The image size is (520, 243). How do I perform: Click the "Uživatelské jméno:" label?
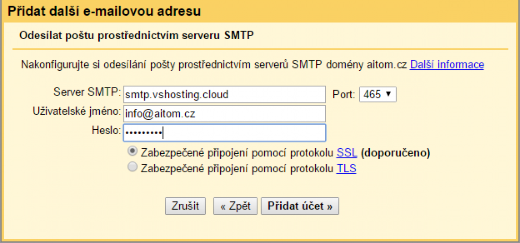tap(77, 111)
